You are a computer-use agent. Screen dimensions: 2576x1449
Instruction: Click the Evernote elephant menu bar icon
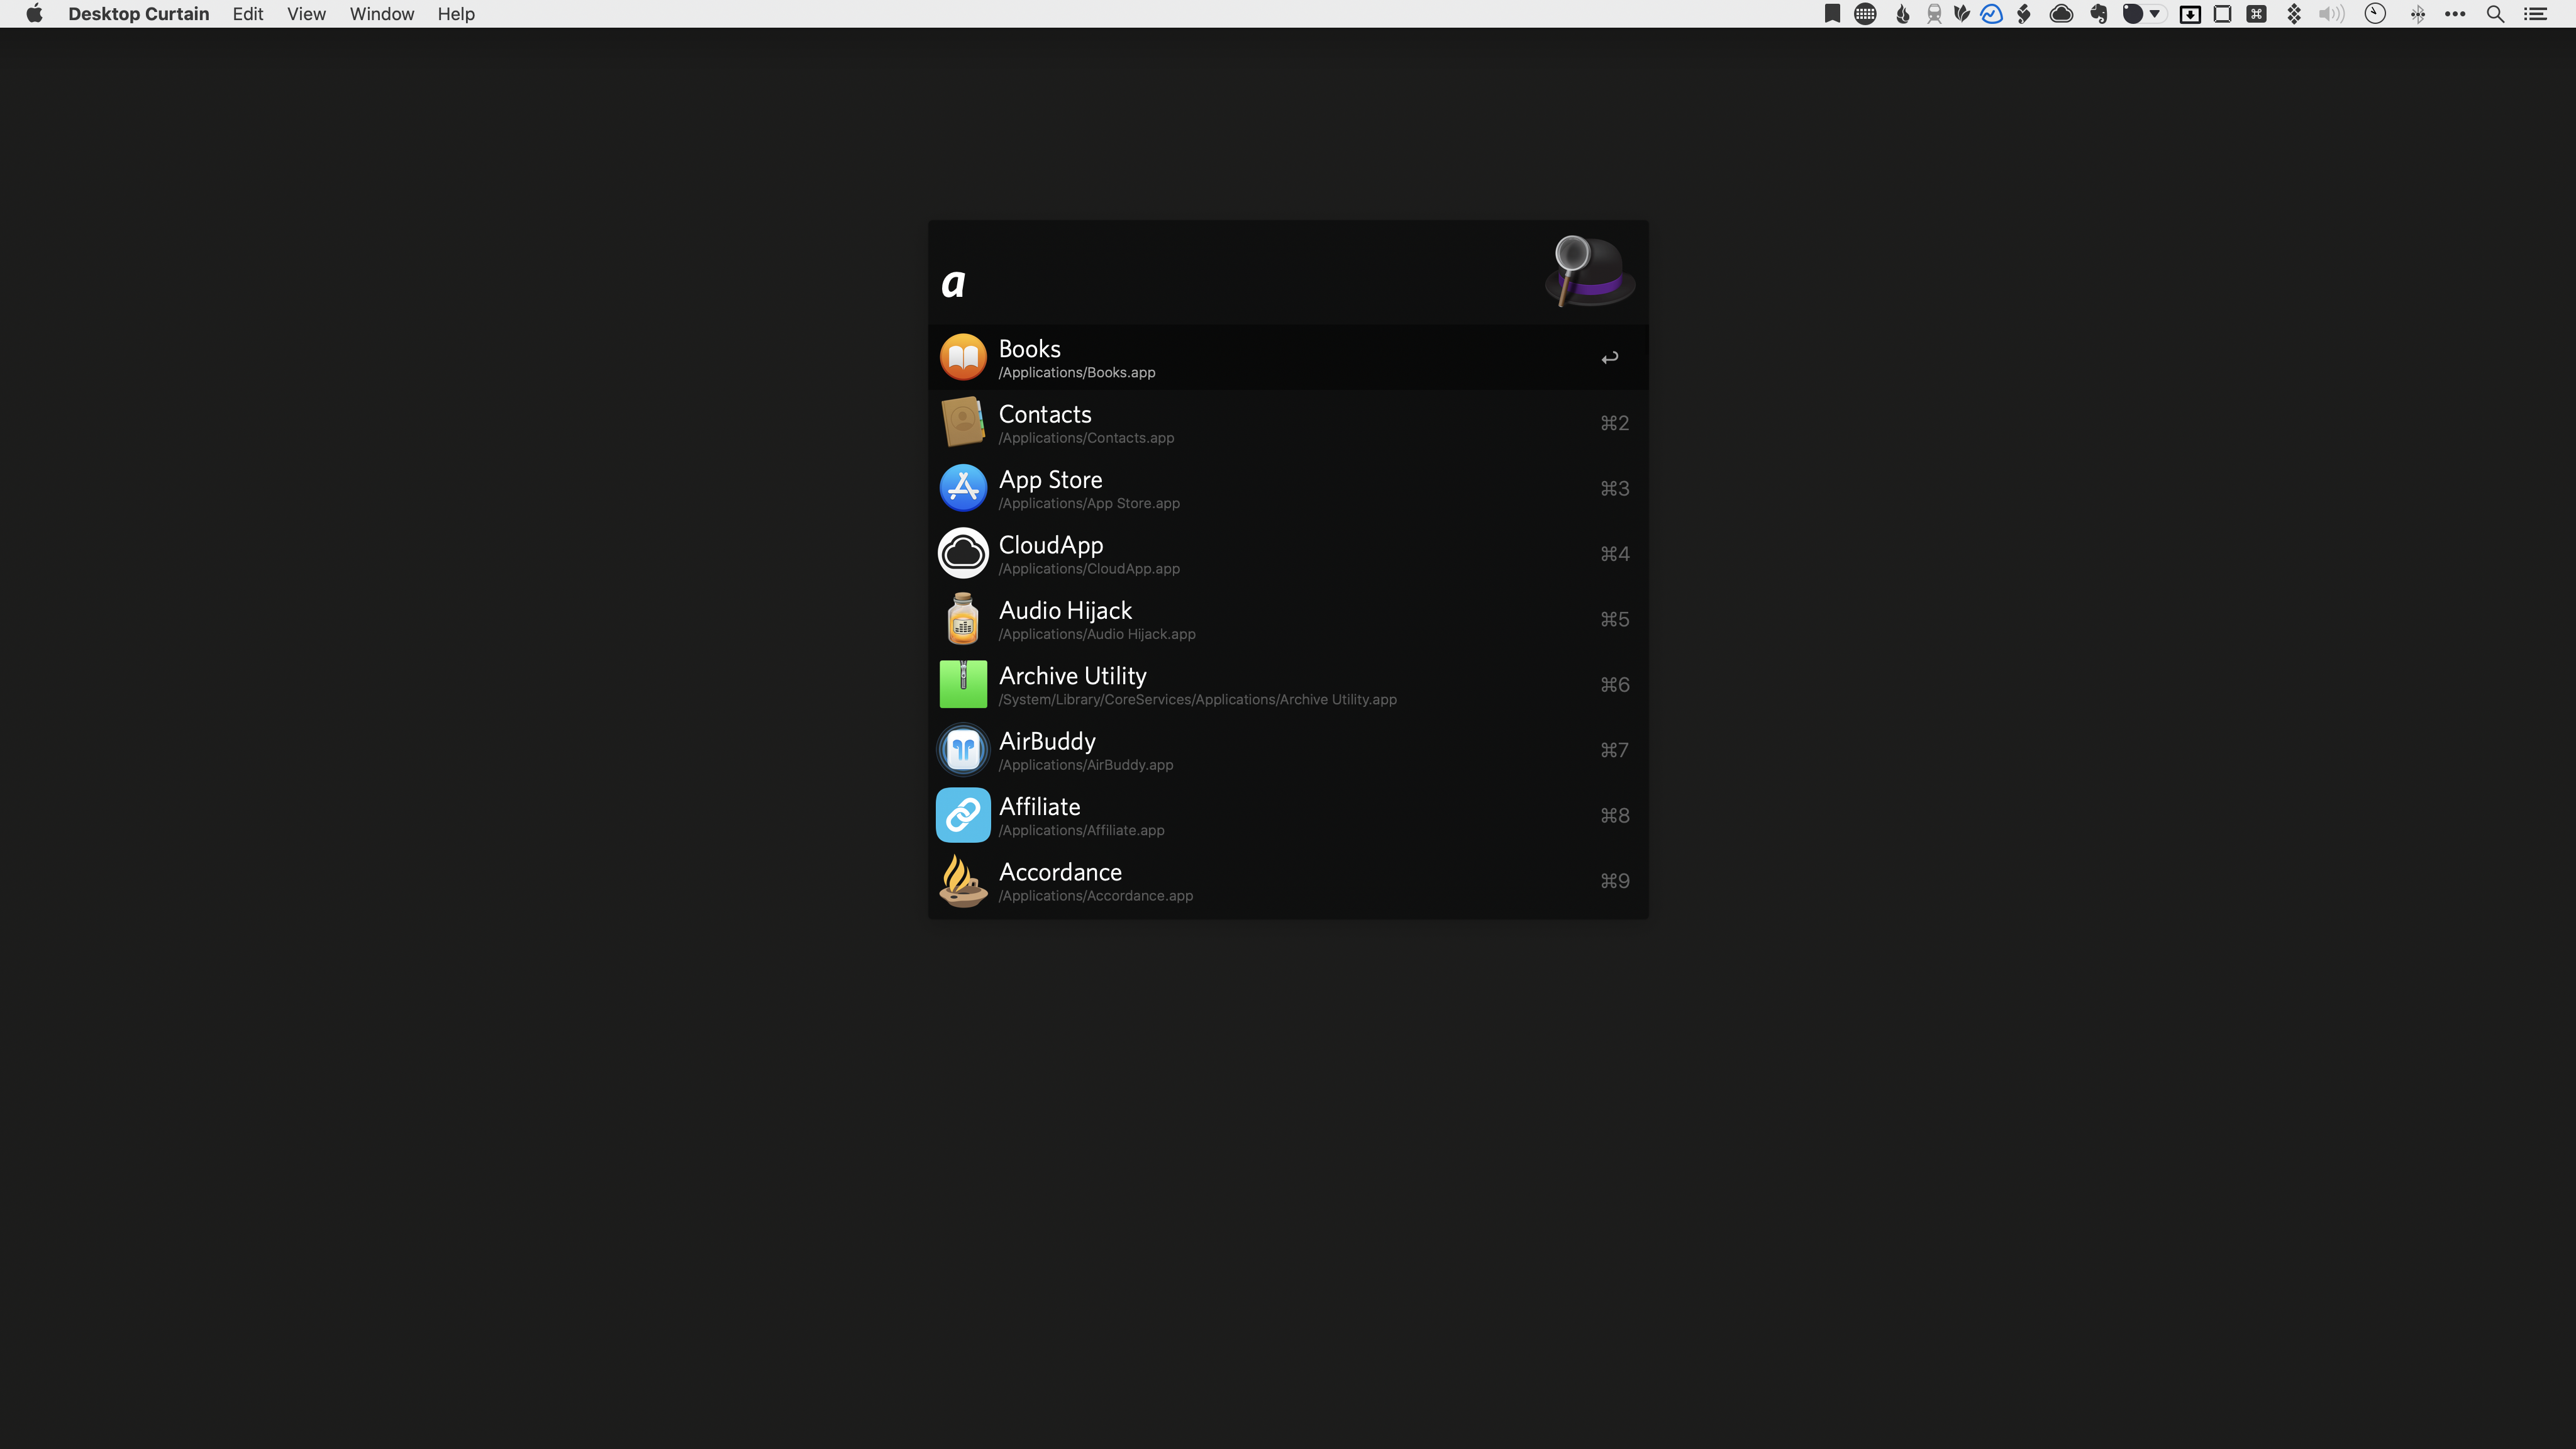(x=2099, y=14)
